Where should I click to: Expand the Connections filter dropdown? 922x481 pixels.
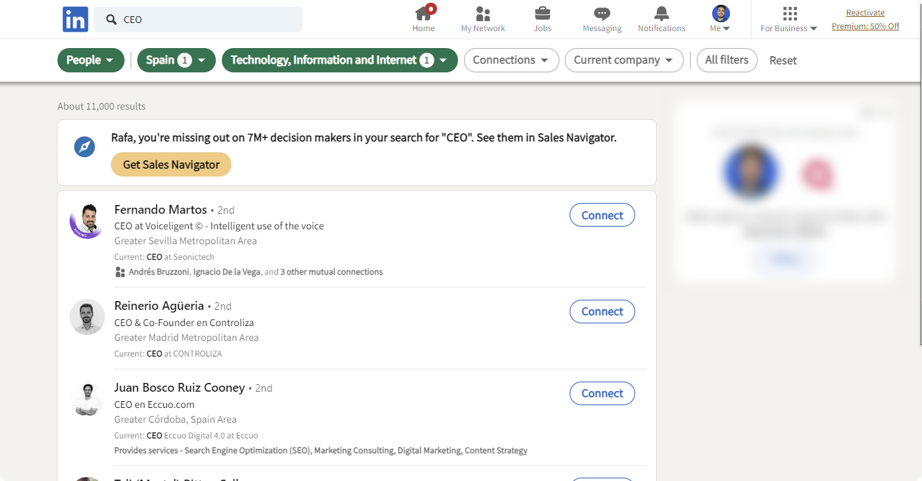511,60
